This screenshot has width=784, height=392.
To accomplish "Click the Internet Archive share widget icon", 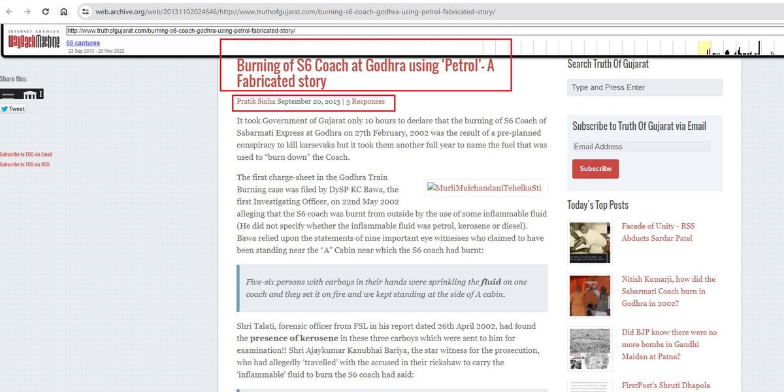I will click(22, 95).
